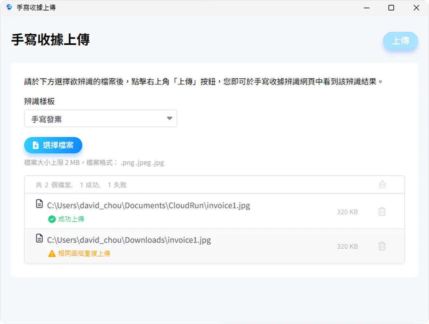Viewport: 429px width, 324px height.
Task: Click the orange duplicate-upload warning triangle icon
Action: coord(52,254)
